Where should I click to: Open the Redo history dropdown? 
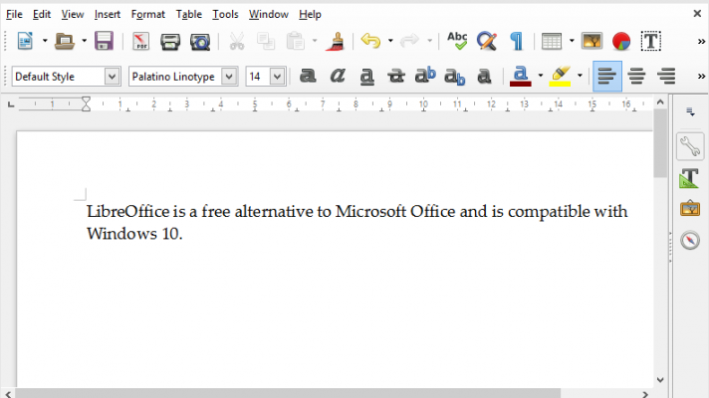click(429, 41)
